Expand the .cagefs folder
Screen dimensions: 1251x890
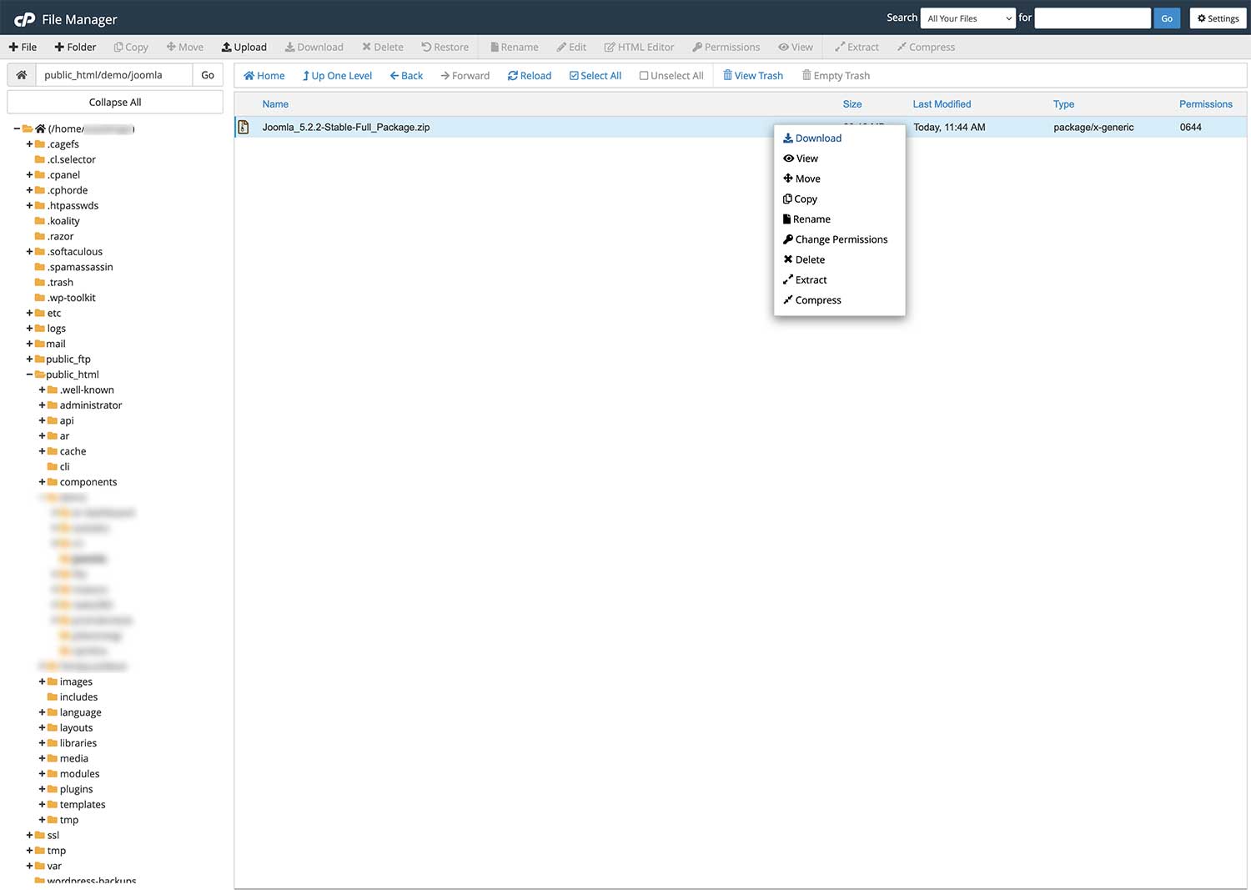coord(29,144)
